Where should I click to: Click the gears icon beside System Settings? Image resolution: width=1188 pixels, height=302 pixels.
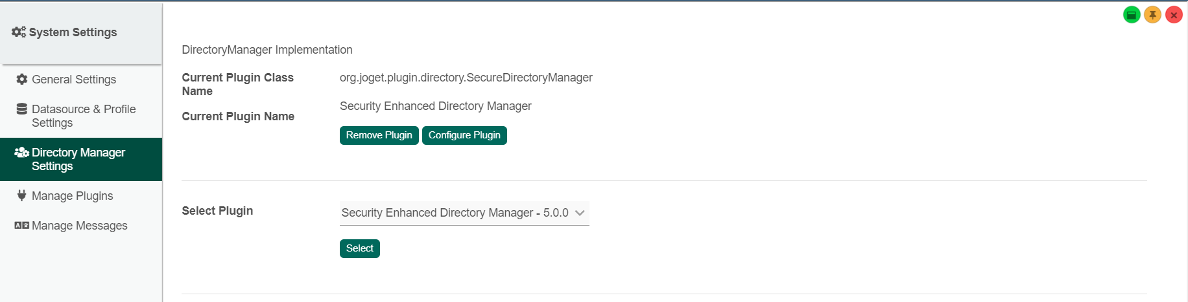[x=18, y=32]
